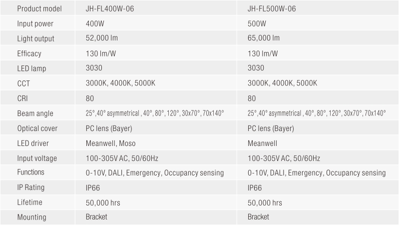399x225 pixels.
Task: Select the Meanwell, Moso LED driver cell
Action: point(111,143)
